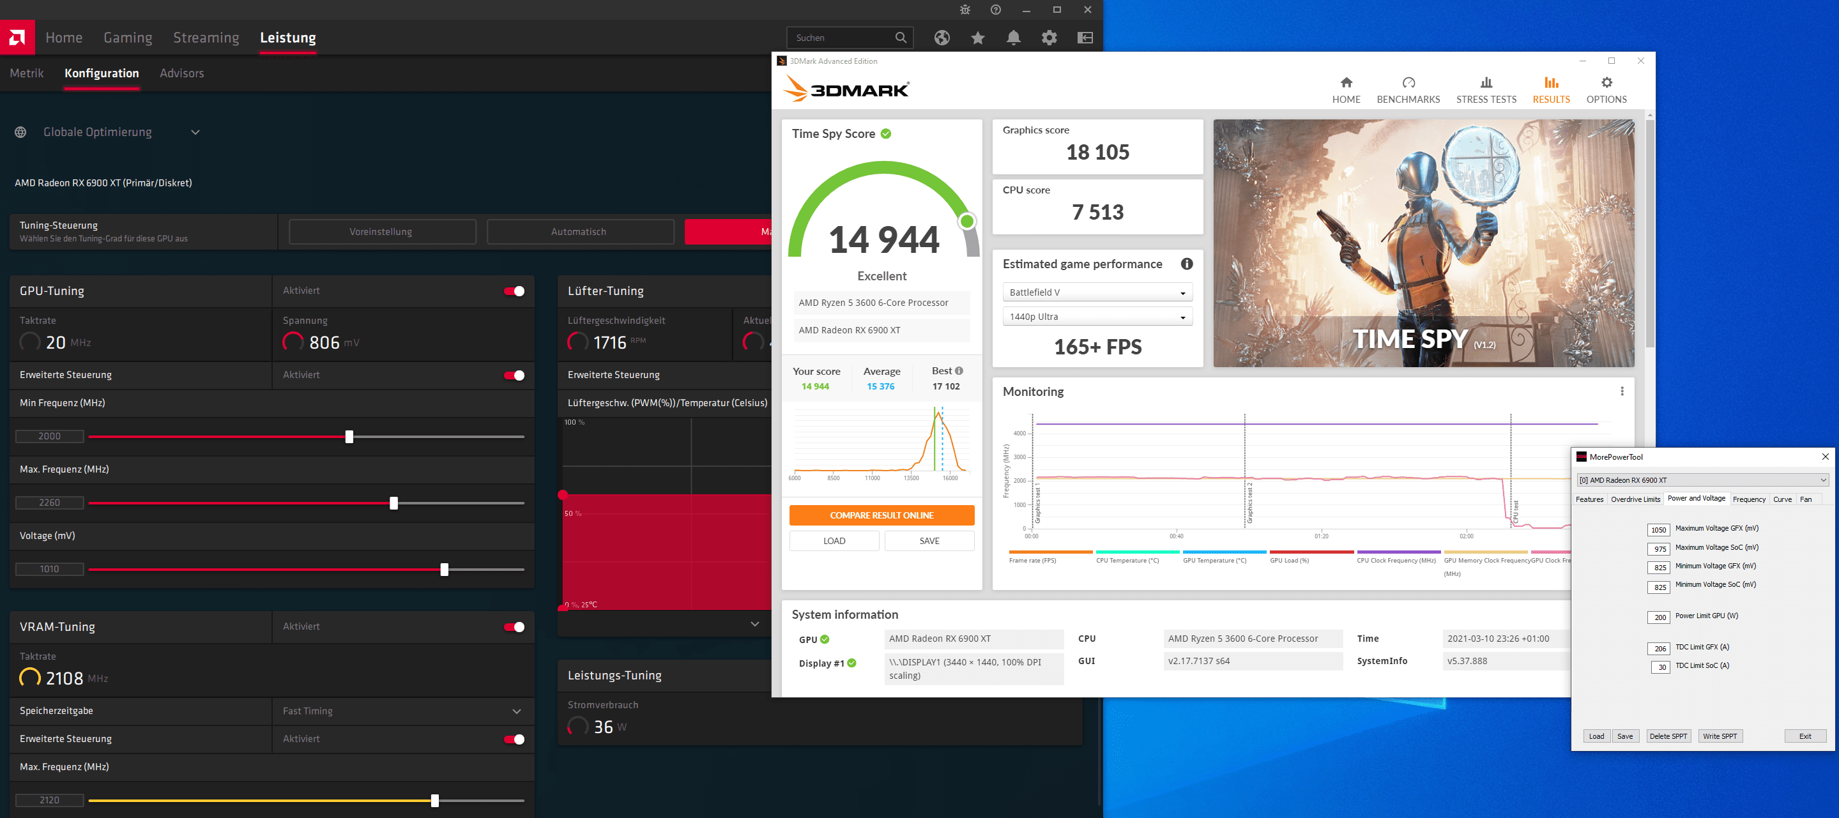Open Speicherzeitgabe Fast Timing dropdown
This screenshot has width=1839, height=818.
tap(402, 711)
